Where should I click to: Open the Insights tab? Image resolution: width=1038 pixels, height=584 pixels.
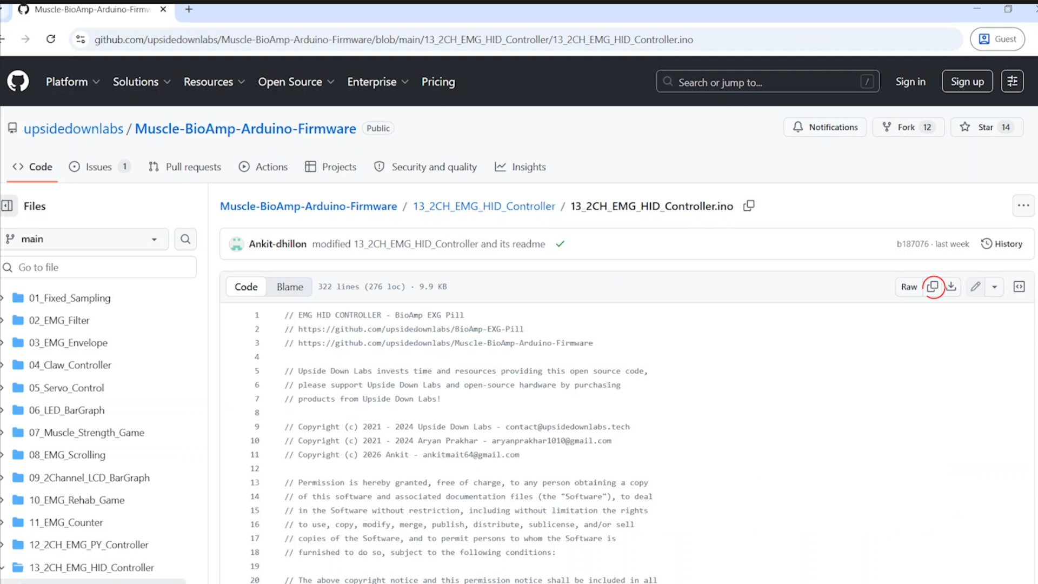click(x=521, y=167)
